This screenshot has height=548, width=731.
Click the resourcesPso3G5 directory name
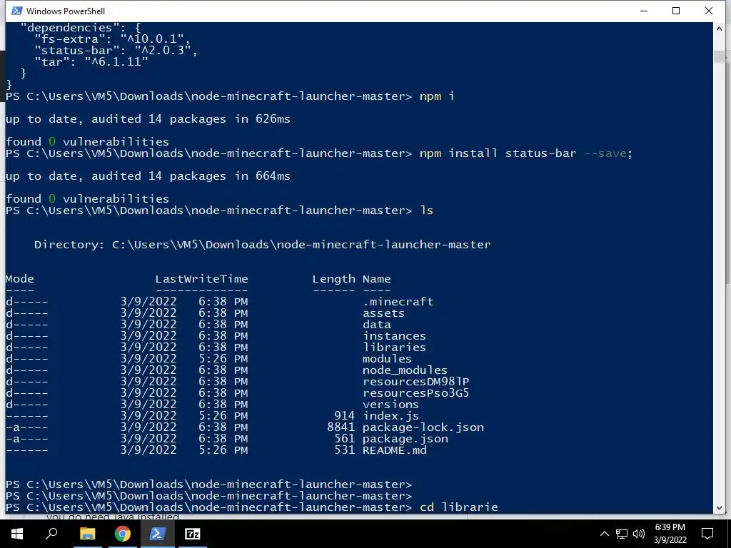coord(416,393)
